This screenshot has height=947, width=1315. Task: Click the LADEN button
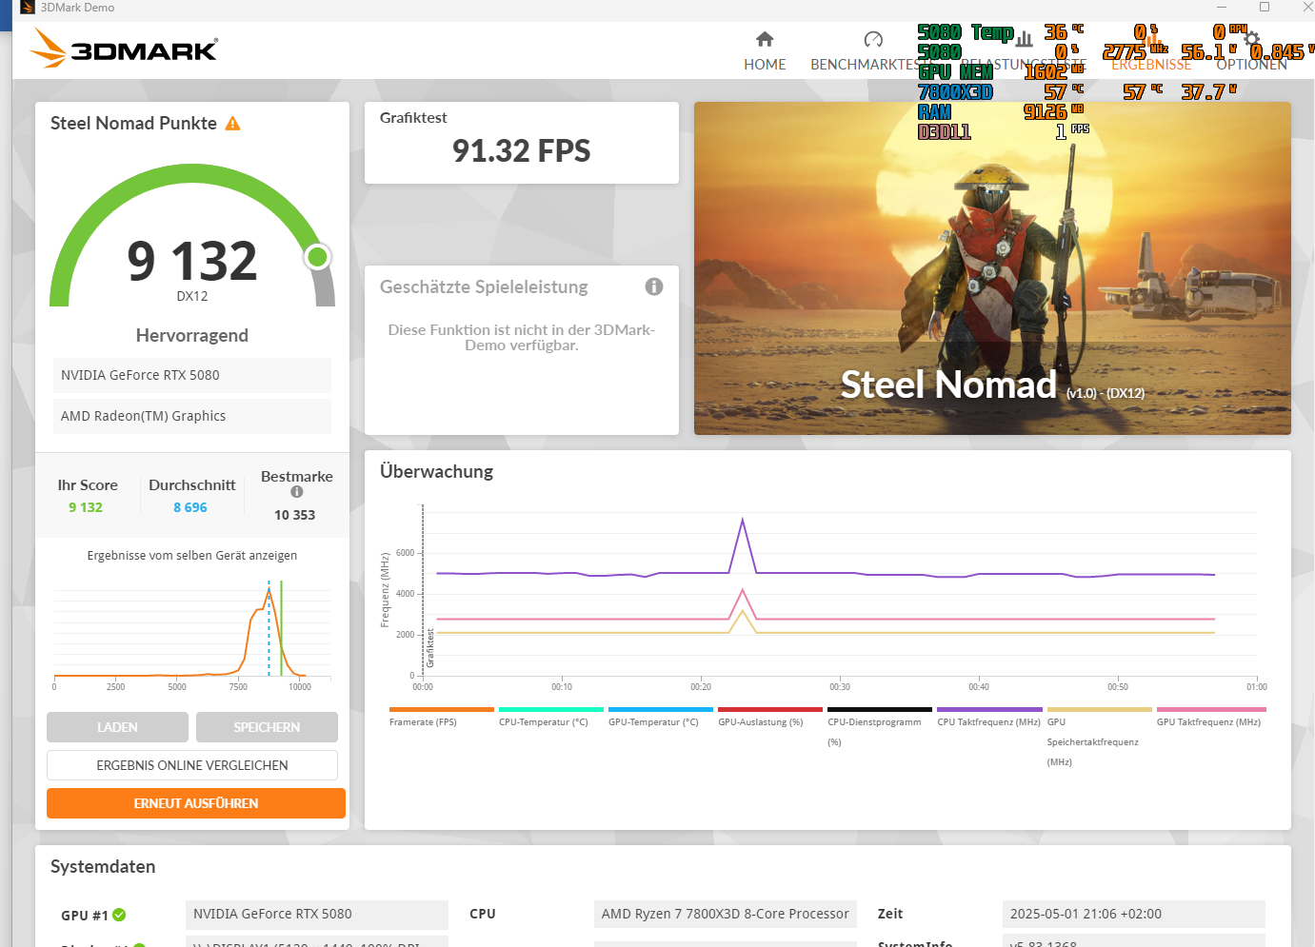(117, 727)
